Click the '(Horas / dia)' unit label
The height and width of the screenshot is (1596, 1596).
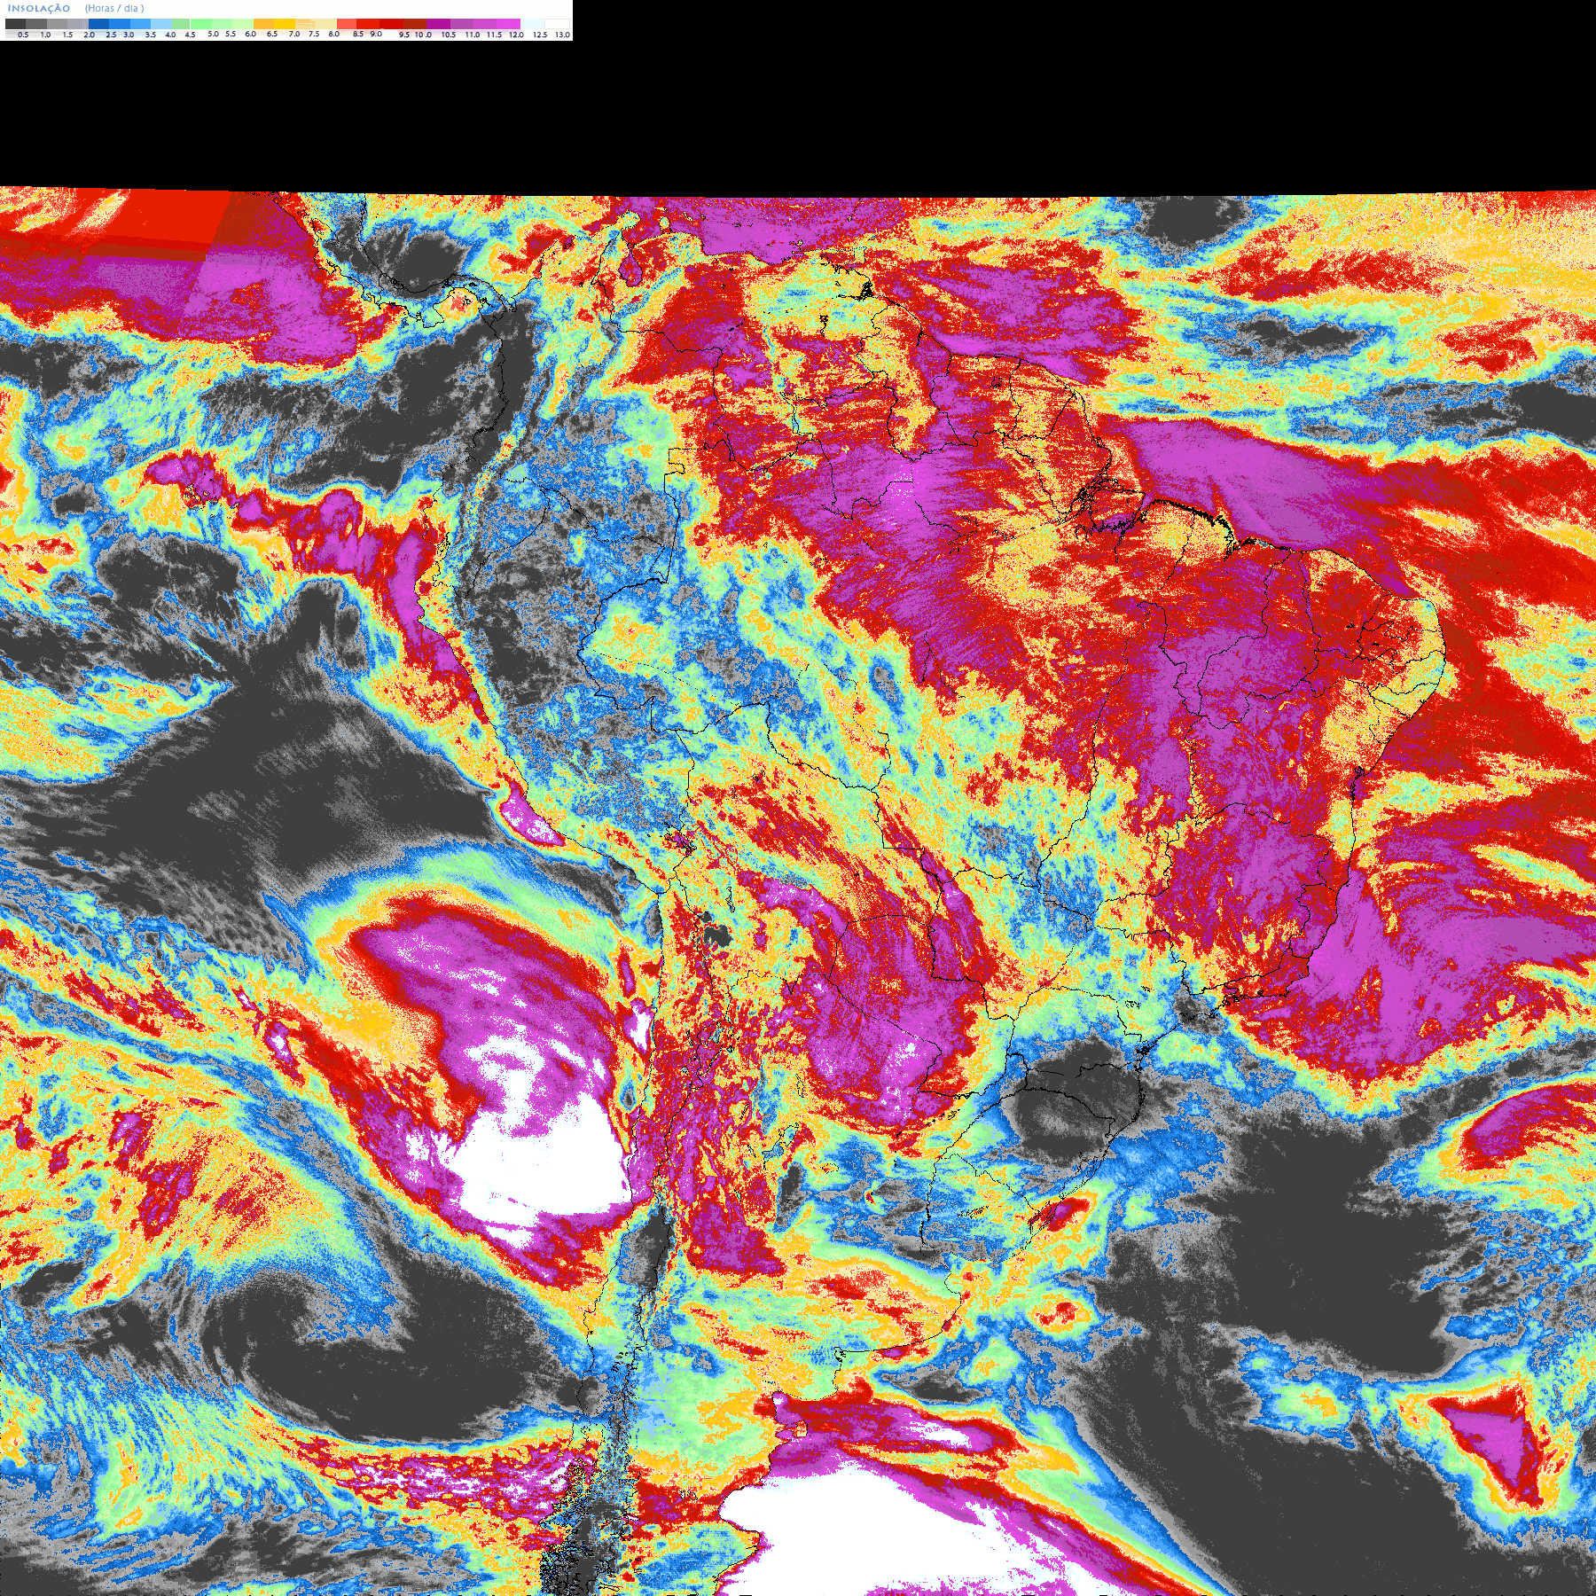pyautogui.click(x=114, y=8)
